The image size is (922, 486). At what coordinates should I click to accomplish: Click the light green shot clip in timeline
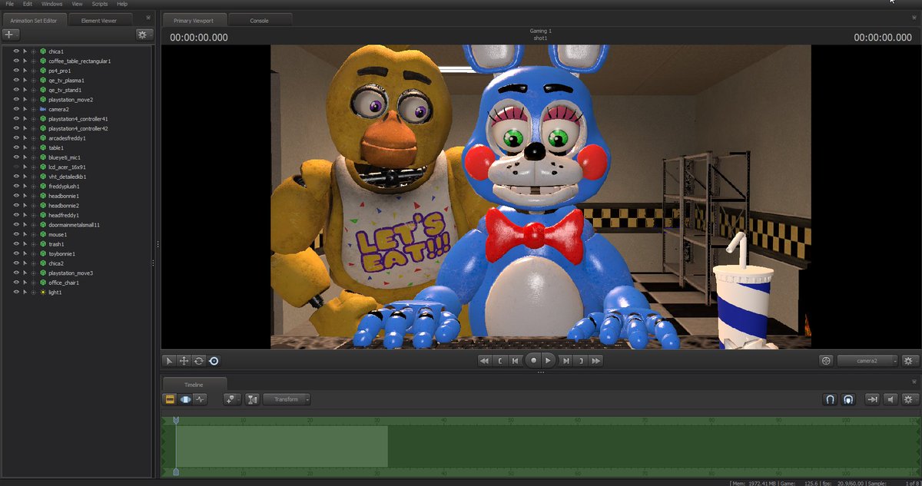click(x=281, y=446)
